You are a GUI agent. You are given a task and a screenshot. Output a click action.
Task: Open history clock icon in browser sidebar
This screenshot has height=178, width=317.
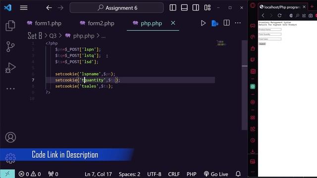tap(253, 140)
